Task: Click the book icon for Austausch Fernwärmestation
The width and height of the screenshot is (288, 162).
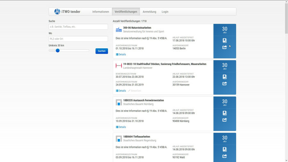Action: 225,113
